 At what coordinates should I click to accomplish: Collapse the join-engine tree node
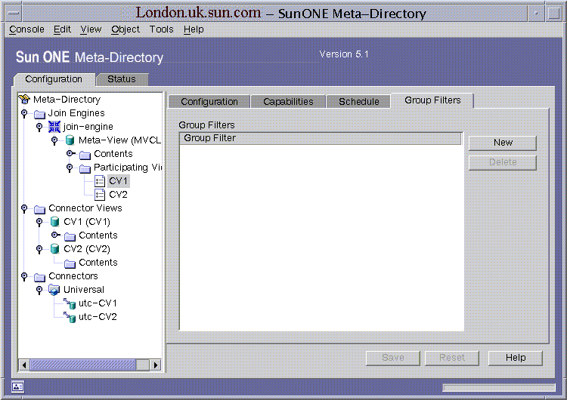[x=39, y=127]
